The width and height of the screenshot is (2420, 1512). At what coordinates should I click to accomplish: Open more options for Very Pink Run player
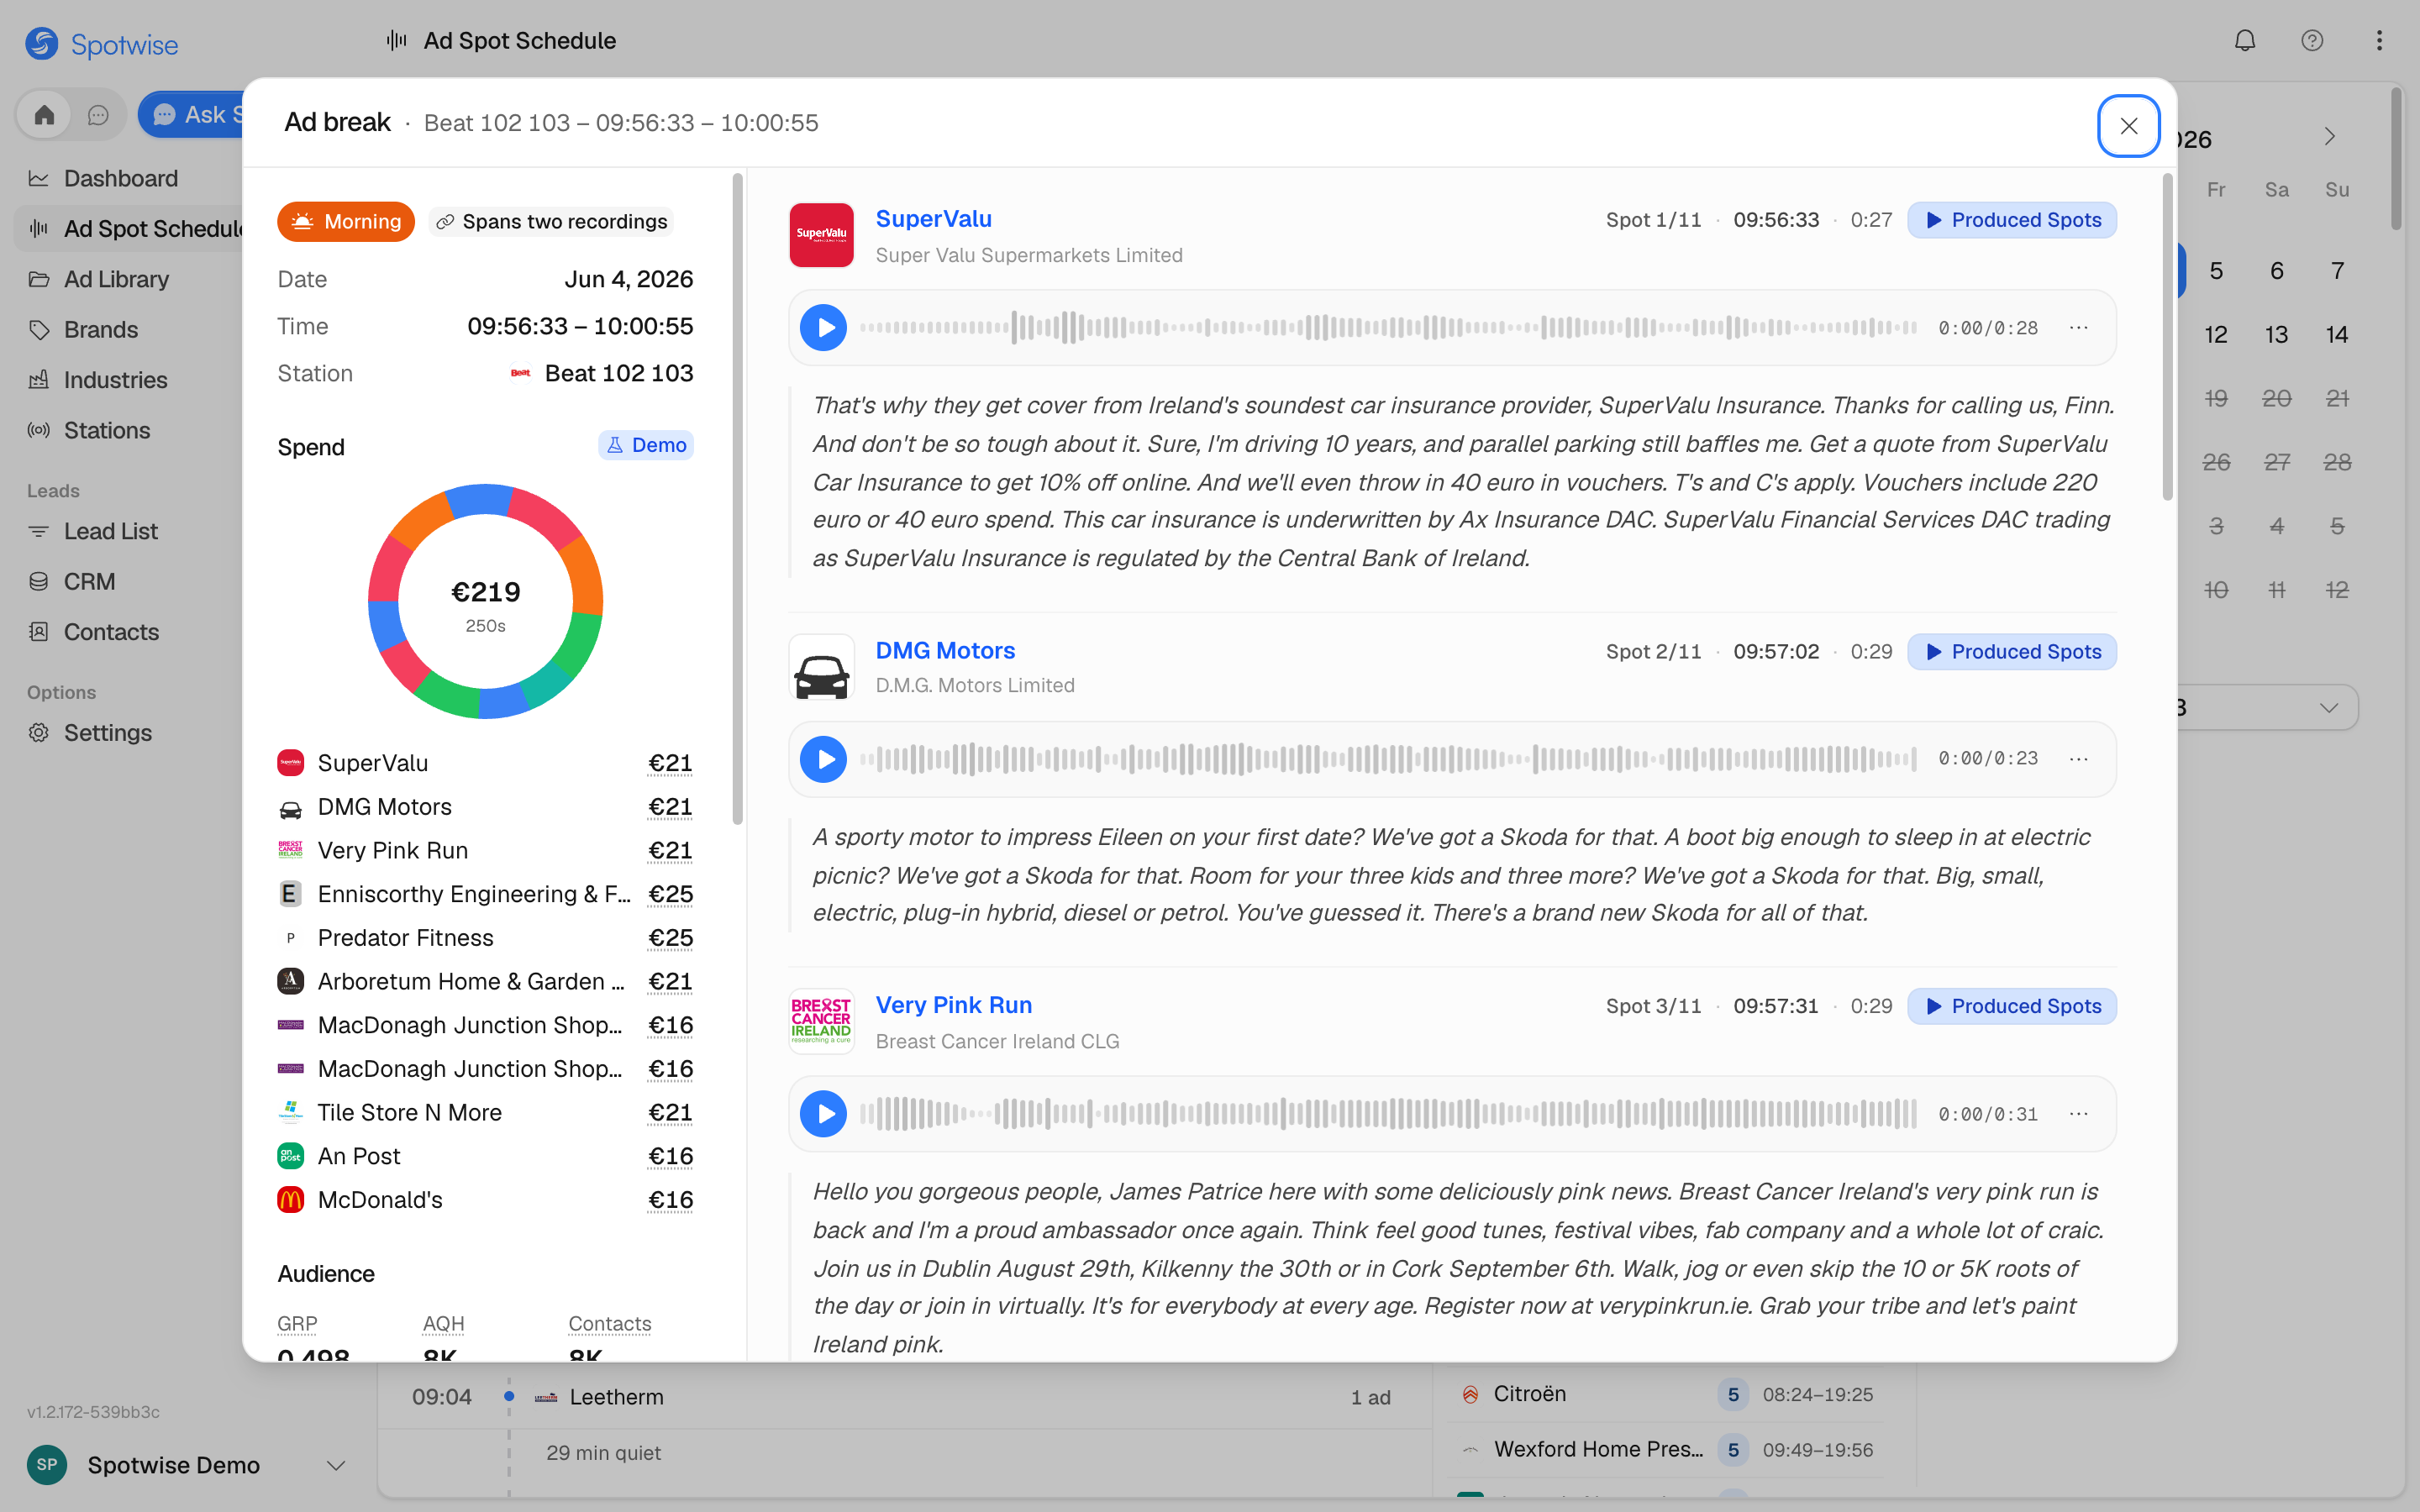coord(2078,1113)
